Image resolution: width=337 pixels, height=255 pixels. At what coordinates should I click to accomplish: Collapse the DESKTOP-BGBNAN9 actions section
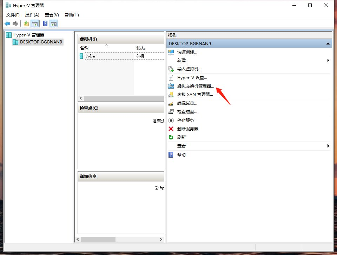328,44
